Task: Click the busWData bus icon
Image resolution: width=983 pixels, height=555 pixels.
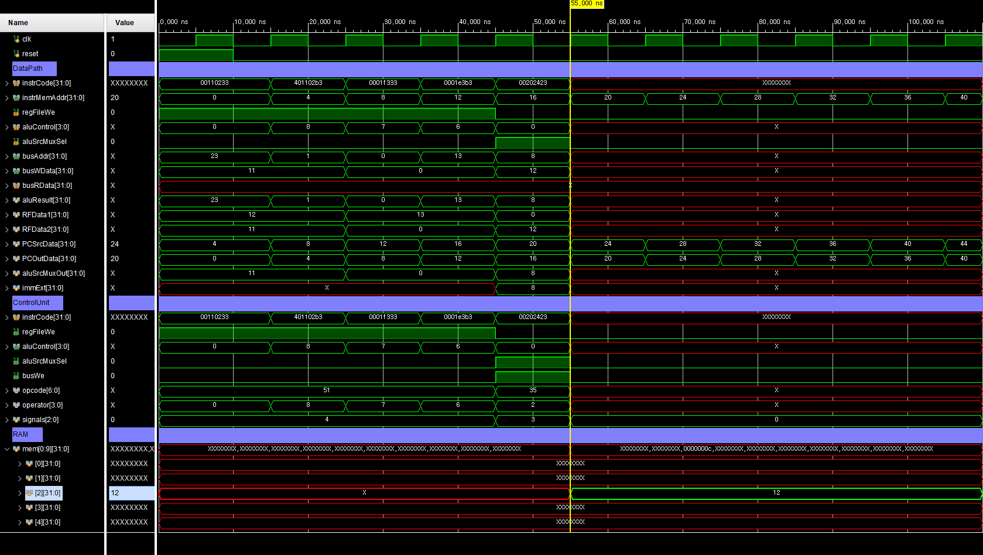Action: [16, 171]
